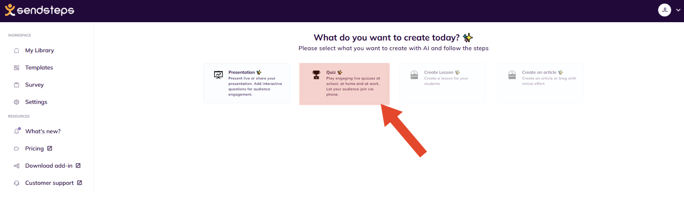Click the Templates grid icon
The height and width of the screenshot is (197, 684).
point(16,68)
